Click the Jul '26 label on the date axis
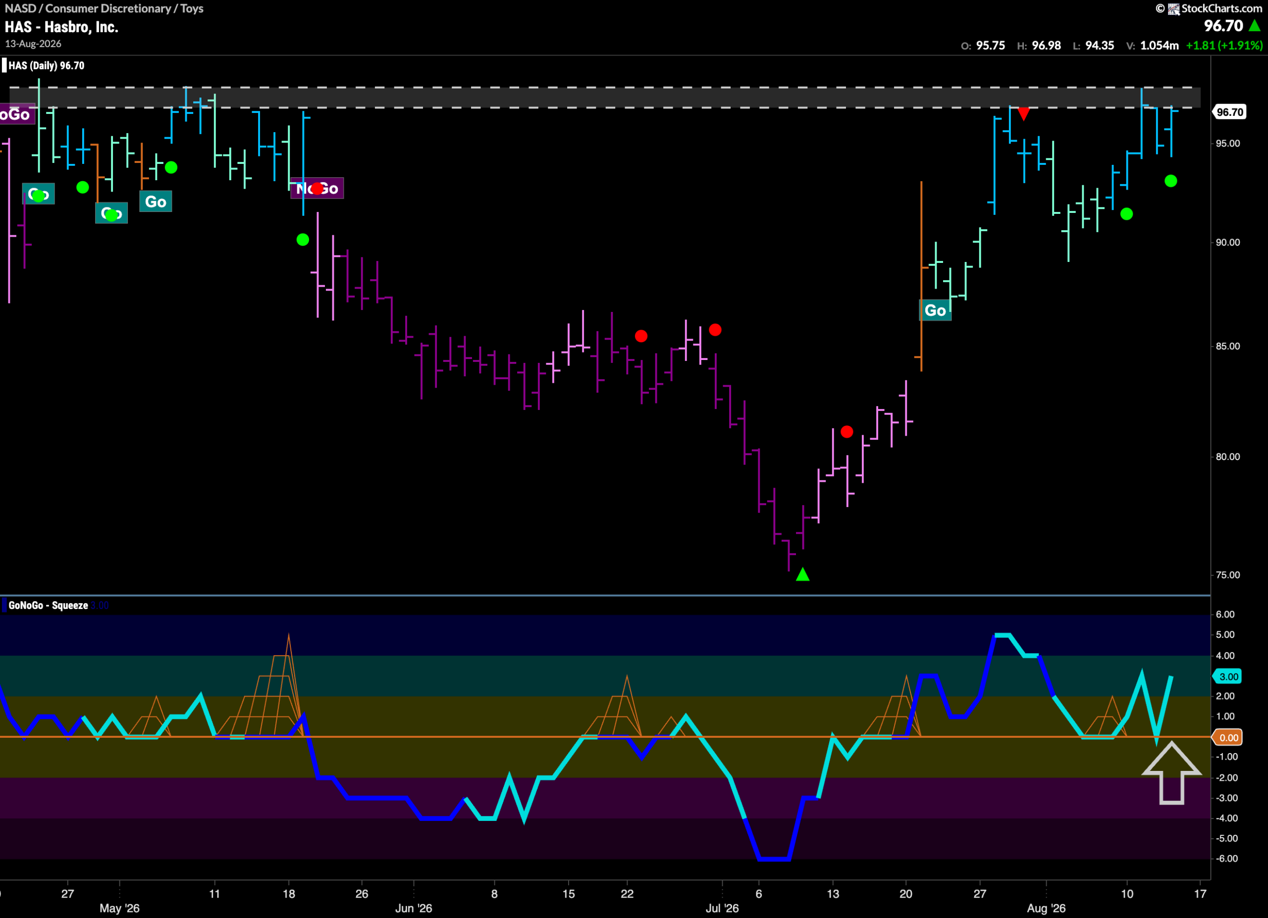 (x=722, y=909)
